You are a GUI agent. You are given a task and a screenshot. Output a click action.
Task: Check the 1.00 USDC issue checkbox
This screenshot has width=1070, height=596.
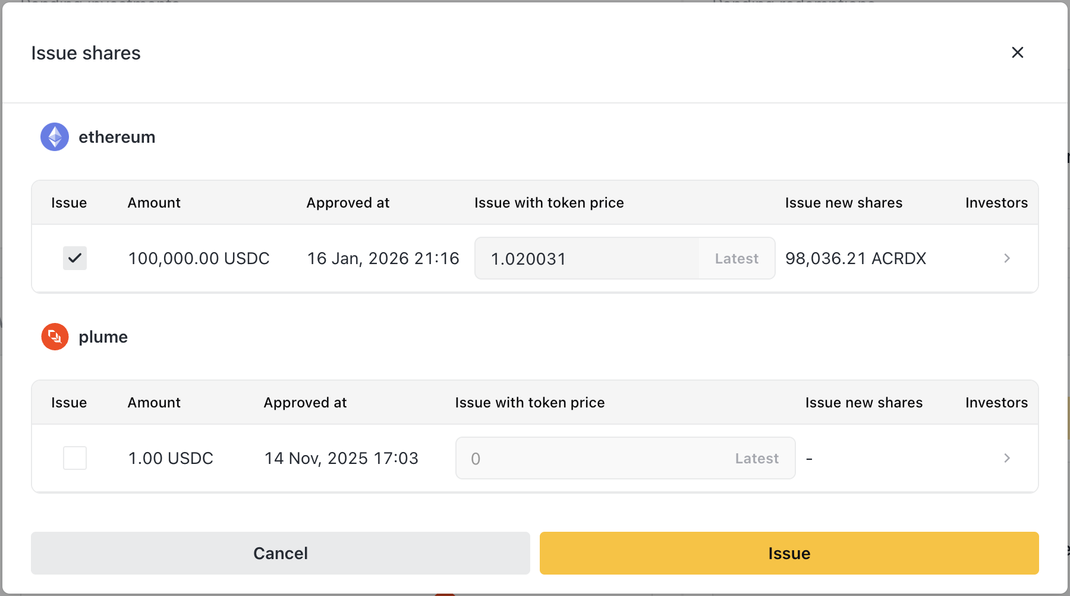[x=75, y=458]
